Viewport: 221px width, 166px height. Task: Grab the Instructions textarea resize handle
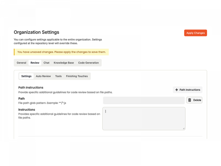click(184, 128)
